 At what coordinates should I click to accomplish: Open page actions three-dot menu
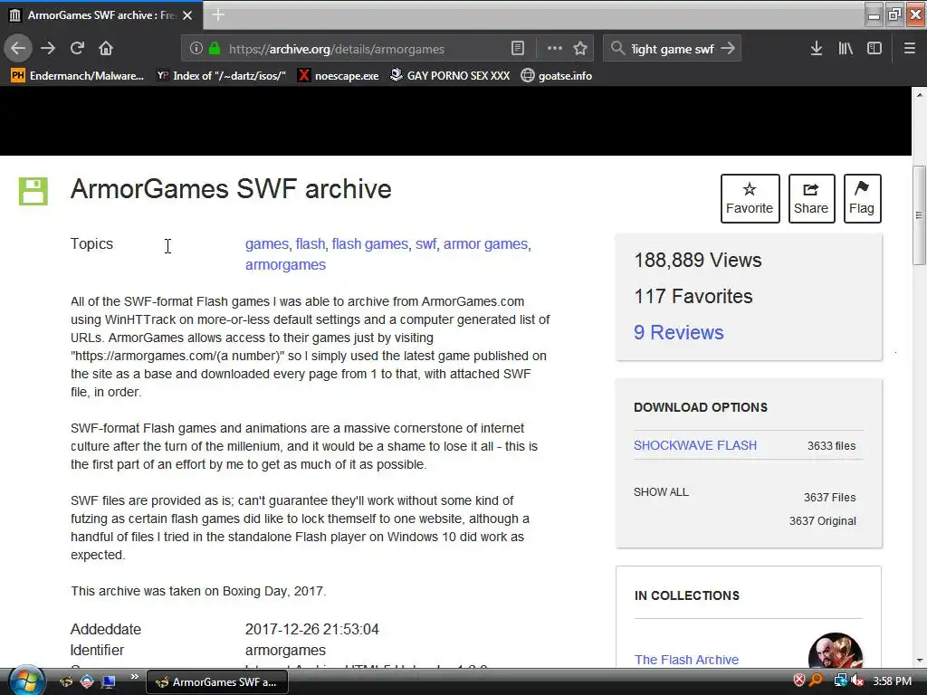[x=555, y=49]
